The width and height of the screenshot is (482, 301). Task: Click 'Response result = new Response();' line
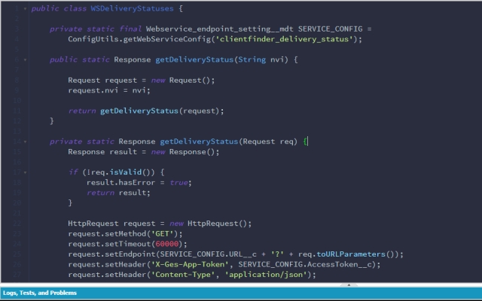[x=144, y=152]
